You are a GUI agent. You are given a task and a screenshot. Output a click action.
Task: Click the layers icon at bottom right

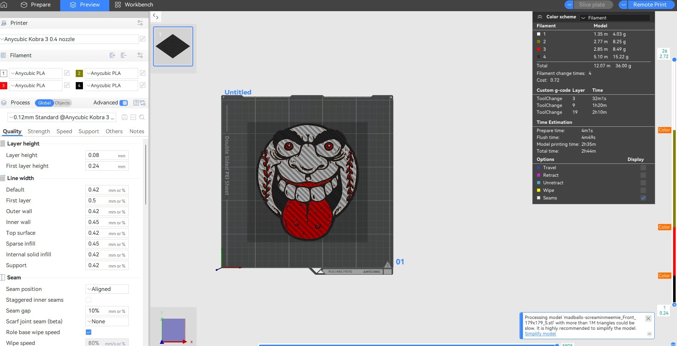[673, 344]
